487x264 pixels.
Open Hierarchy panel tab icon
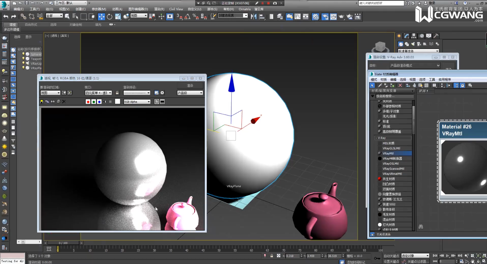coord(414,36)
